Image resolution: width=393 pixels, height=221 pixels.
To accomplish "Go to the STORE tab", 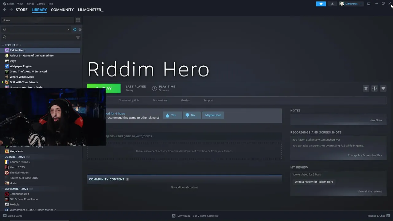I will (x=21, y=10).
